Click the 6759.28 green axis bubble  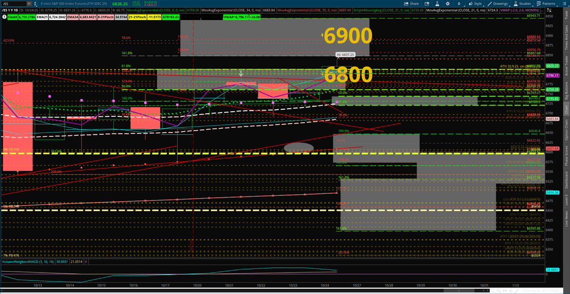click(553, 89)
